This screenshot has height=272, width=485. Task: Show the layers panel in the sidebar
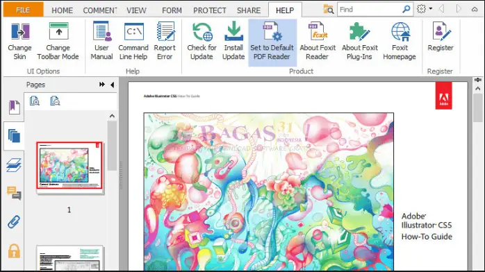[14, 165]
